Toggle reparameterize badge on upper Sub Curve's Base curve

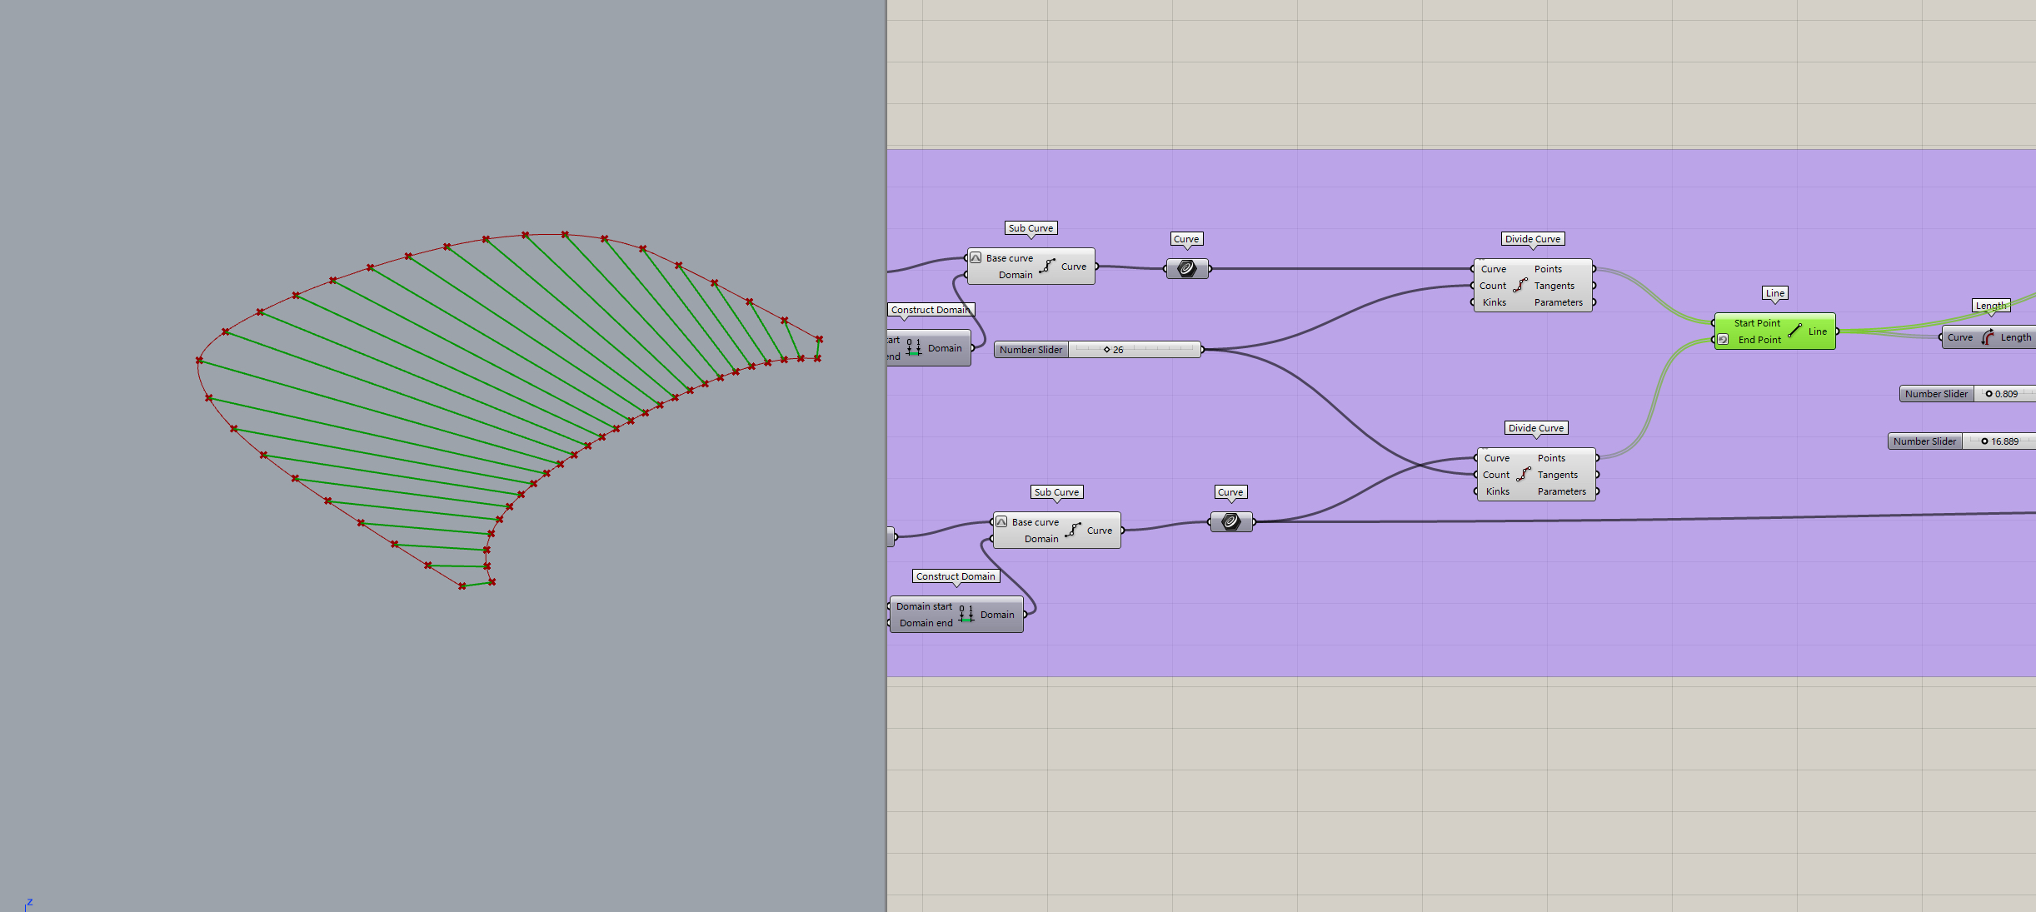(x=976, y=258)
